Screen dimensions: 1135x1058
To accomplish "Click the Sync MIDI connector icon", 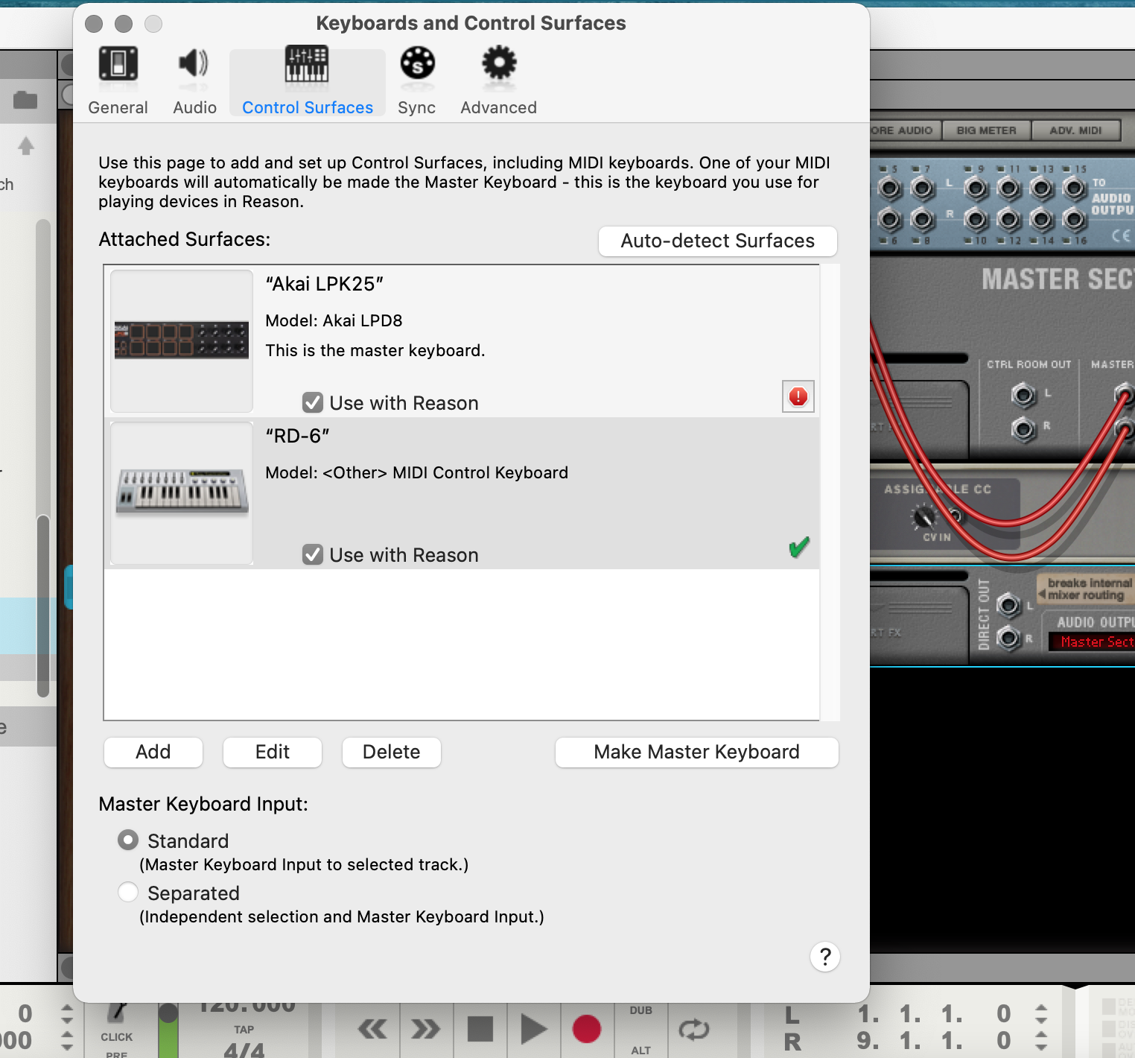I will 417,63.
